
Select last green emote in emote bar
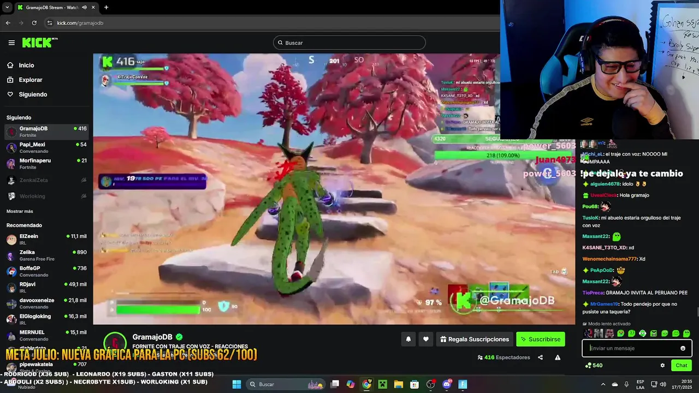(x=686, y=333)
